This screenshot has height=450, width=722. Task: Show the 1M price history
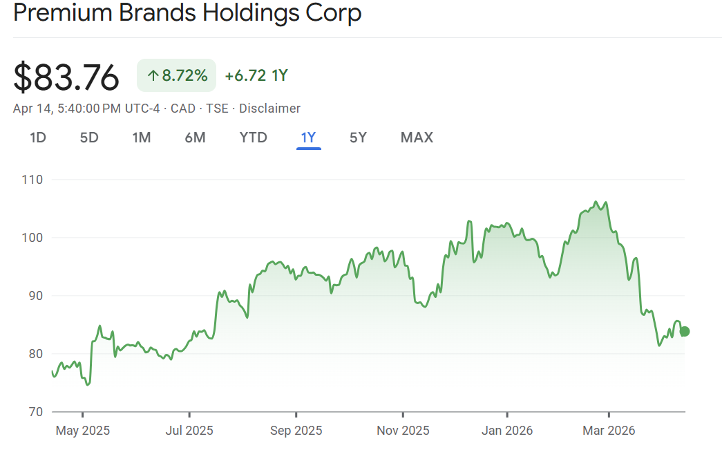tap(142, 138)
